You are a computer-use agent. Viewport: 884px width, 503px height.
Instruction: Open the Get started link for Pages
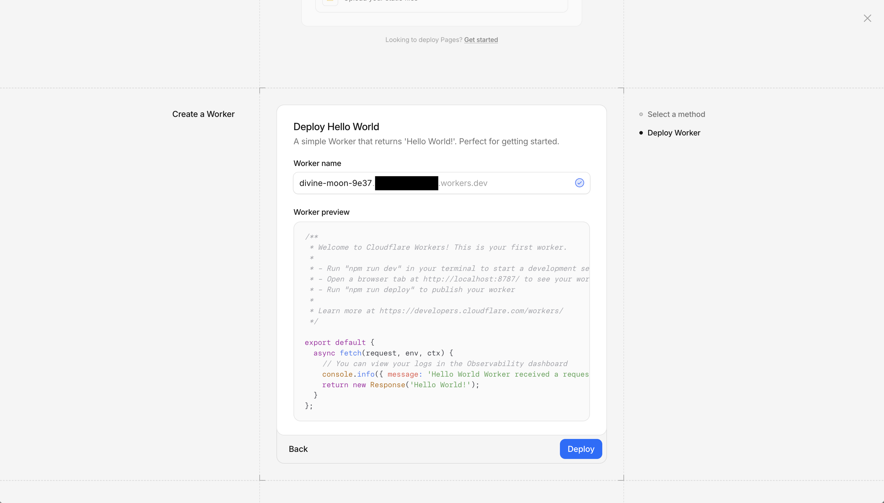(x=481, y=39)
